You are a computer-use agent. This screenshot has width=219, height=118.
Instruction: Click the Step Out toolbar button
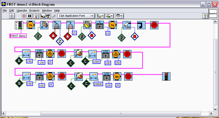tap(54, 16)
